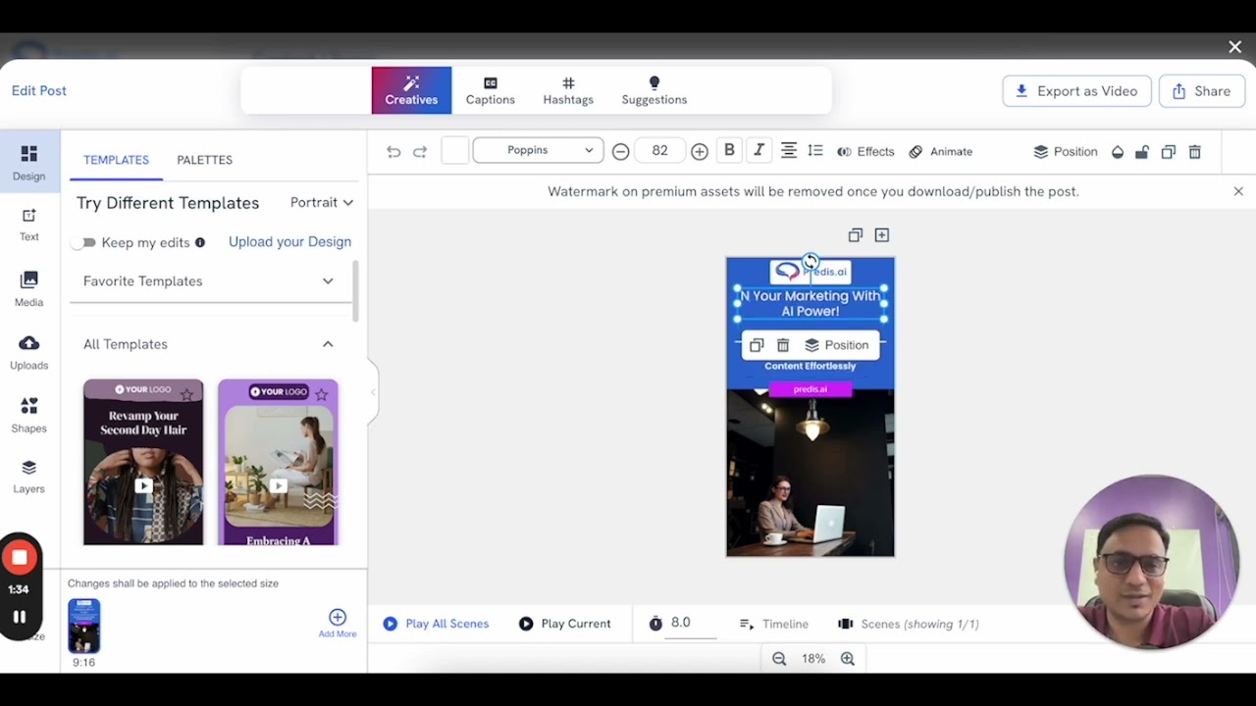The width and height of the screenshot is (1256, 706).
Task: Click Add More size button
Action: tap(338, 624)
